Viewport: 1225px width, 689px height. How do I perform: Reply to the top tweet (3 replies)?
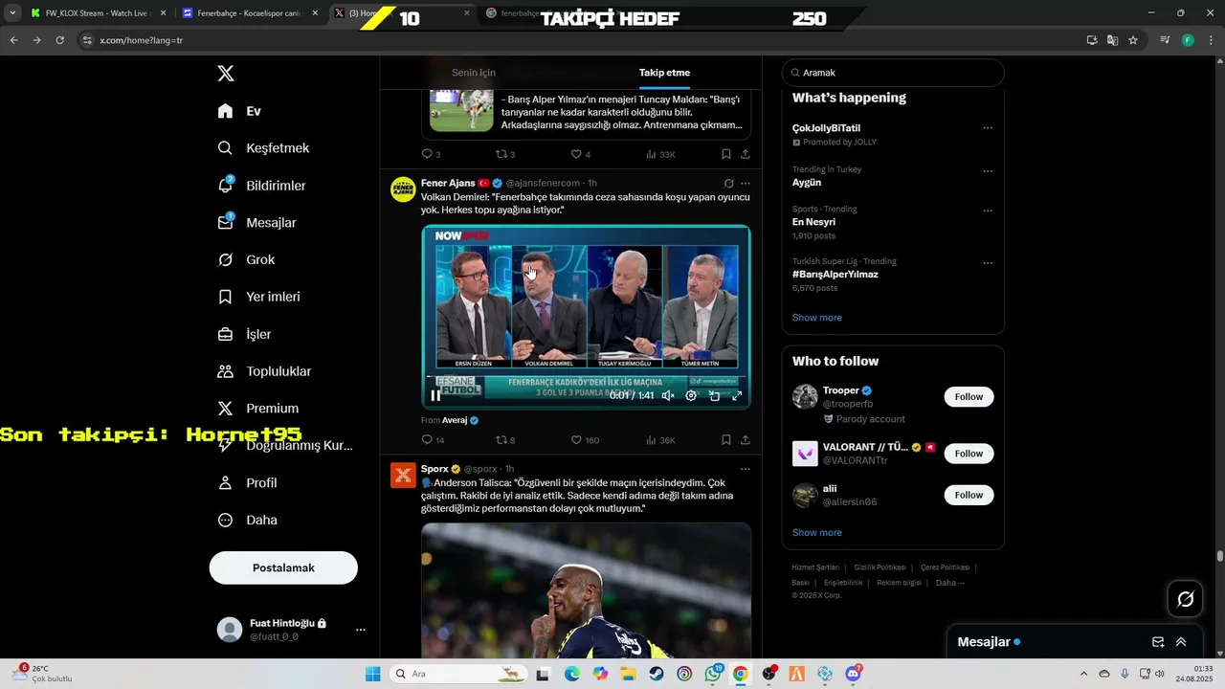pos(431,154)
